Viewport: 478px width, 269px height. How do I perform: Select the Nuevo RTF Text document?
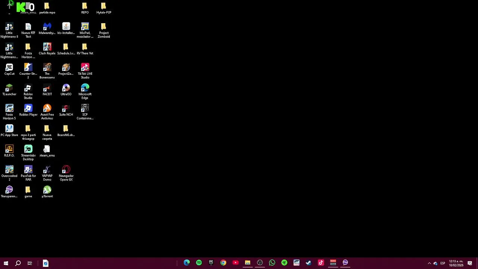pos(28,31)
